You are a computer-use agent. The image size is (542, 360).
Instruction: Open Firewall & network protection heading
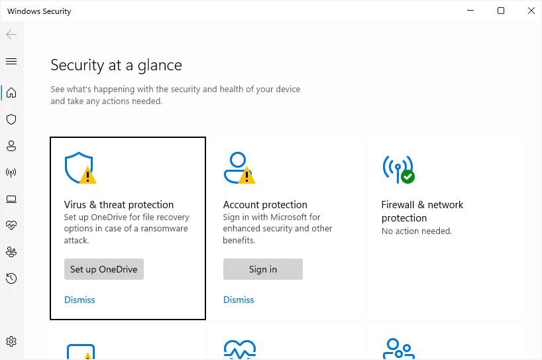422,211
